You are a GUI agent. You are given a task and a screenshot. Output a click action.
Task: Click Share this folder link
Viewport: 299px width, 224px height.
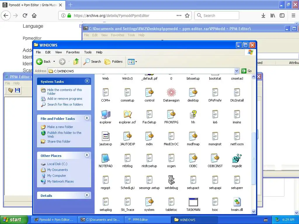point(59,141)
